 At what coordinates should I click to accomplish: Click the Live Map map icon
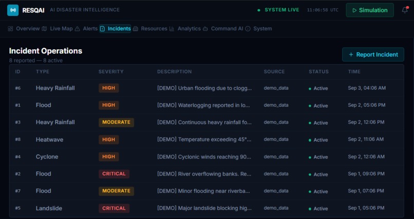[44, 29]
